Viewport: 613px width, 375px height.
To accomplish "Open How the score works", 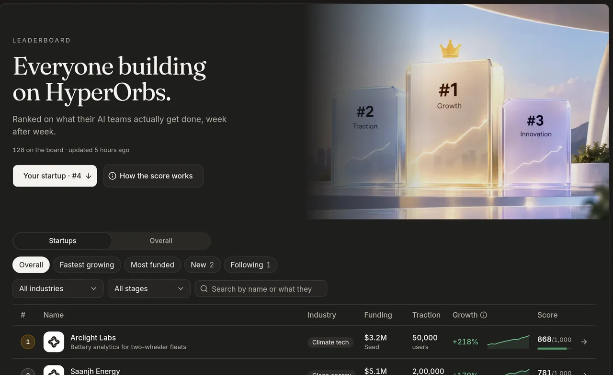I will pos(153,176).
